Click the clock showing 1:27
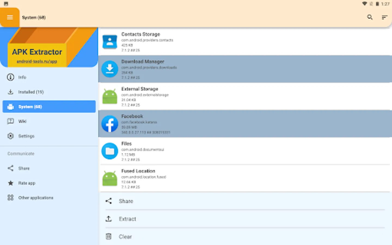The image size is (392, 245). coord(385,4)
